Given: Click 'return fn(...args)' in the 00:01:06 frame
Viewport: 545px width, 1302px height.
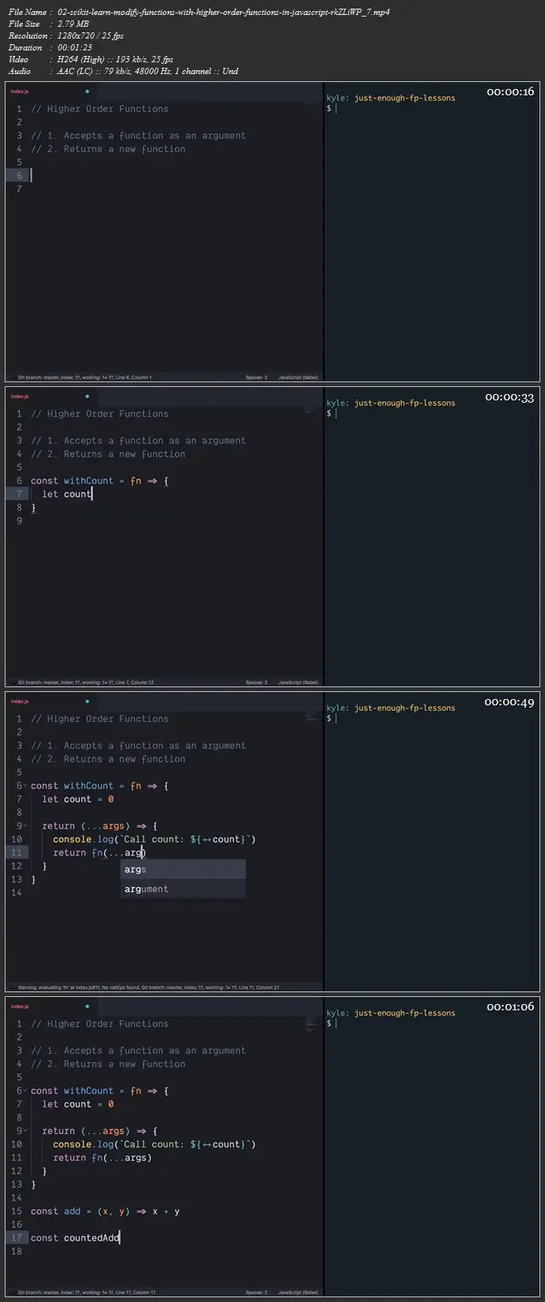Looking at the screenshot, I should coord(102,1158).
